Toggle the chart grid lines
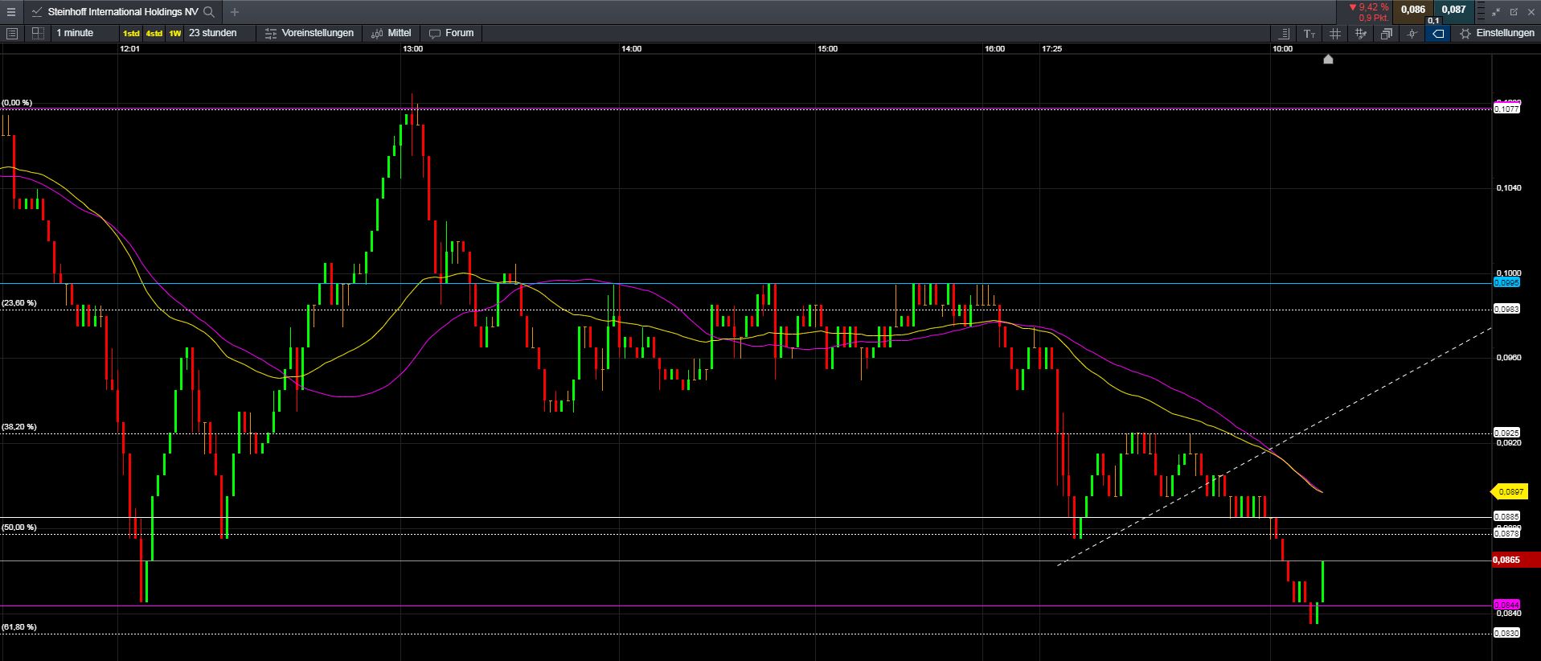This screenshot has width=1541, height=661. pyautogui.click(x=1335, y=34)
